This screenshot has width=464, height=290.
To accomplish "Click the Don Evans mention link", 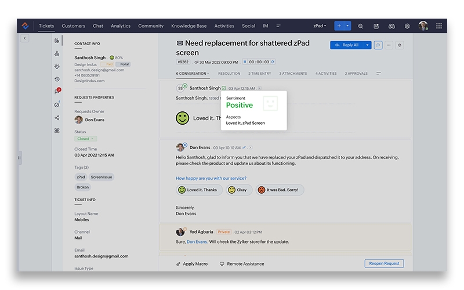I will 197,241.
